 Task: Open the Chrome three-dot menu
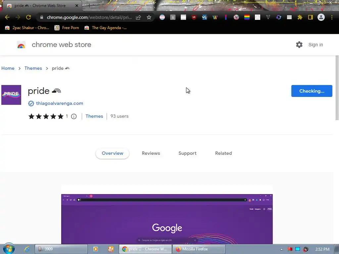click(332, 17)
